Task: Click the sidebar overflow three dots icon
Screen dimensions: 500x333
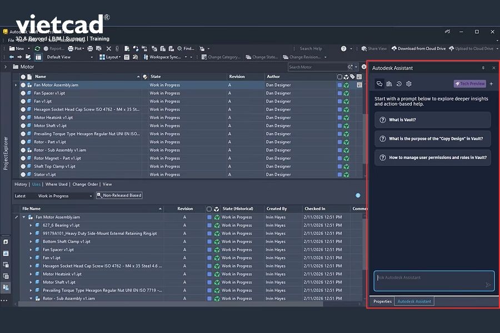Action: pyautogui.click(x=4, y=300)
